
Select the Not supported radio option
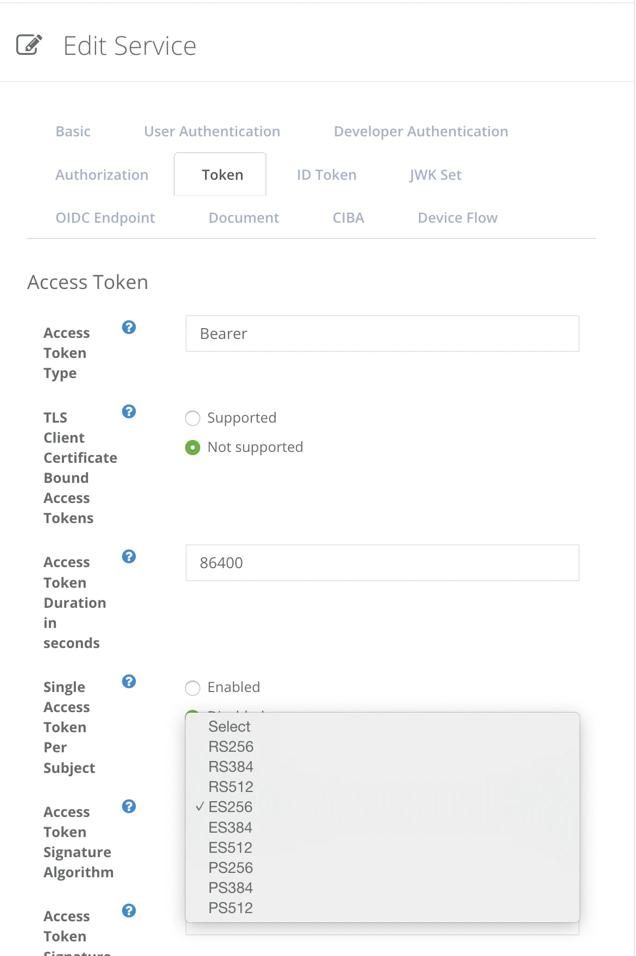193,448
